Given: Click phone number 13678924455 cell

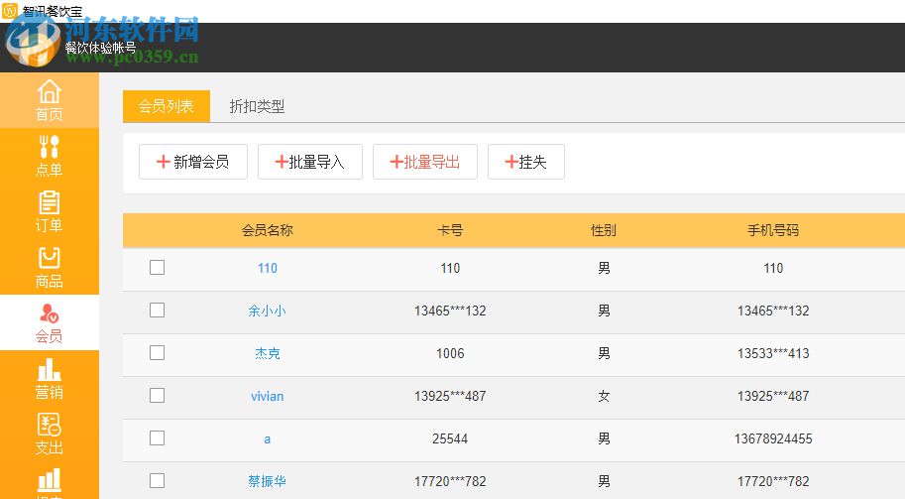Looking at the screenshot, I should click(773, 438).
